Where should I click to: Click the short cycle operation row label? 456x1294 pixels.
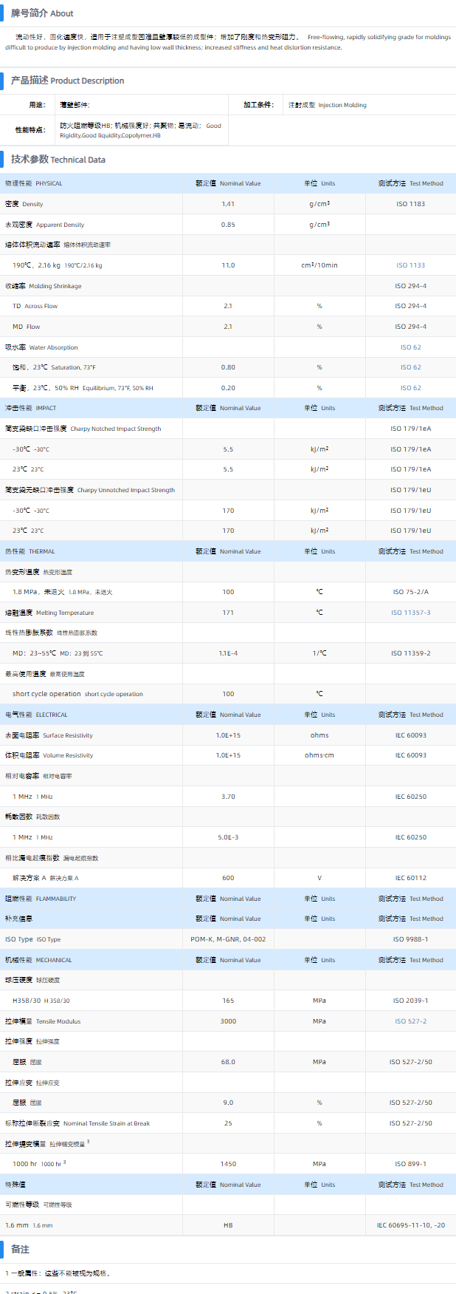(77, 694)
